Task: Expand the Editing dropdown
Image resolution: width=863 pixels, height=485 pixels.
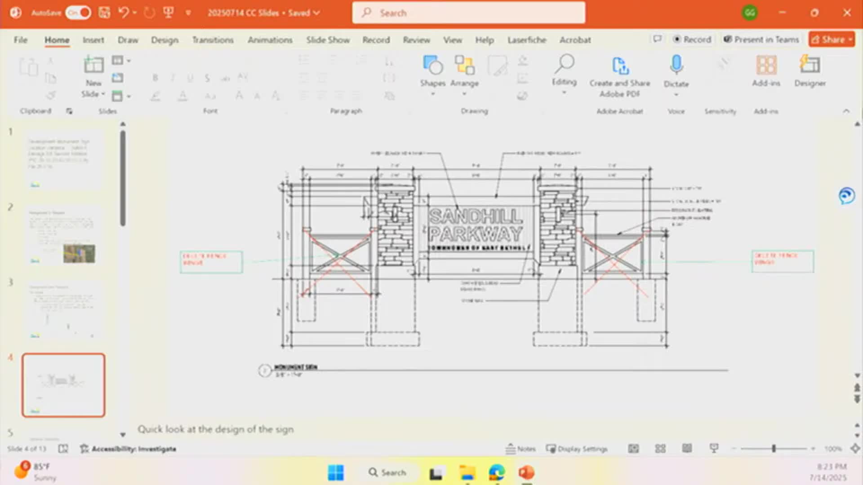Action: click(564, 93)
